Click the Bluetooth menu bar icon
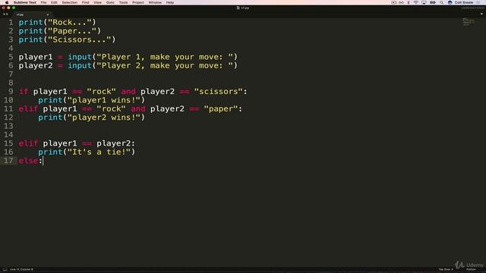The image size is (486, 273). [x=409, y=2]
